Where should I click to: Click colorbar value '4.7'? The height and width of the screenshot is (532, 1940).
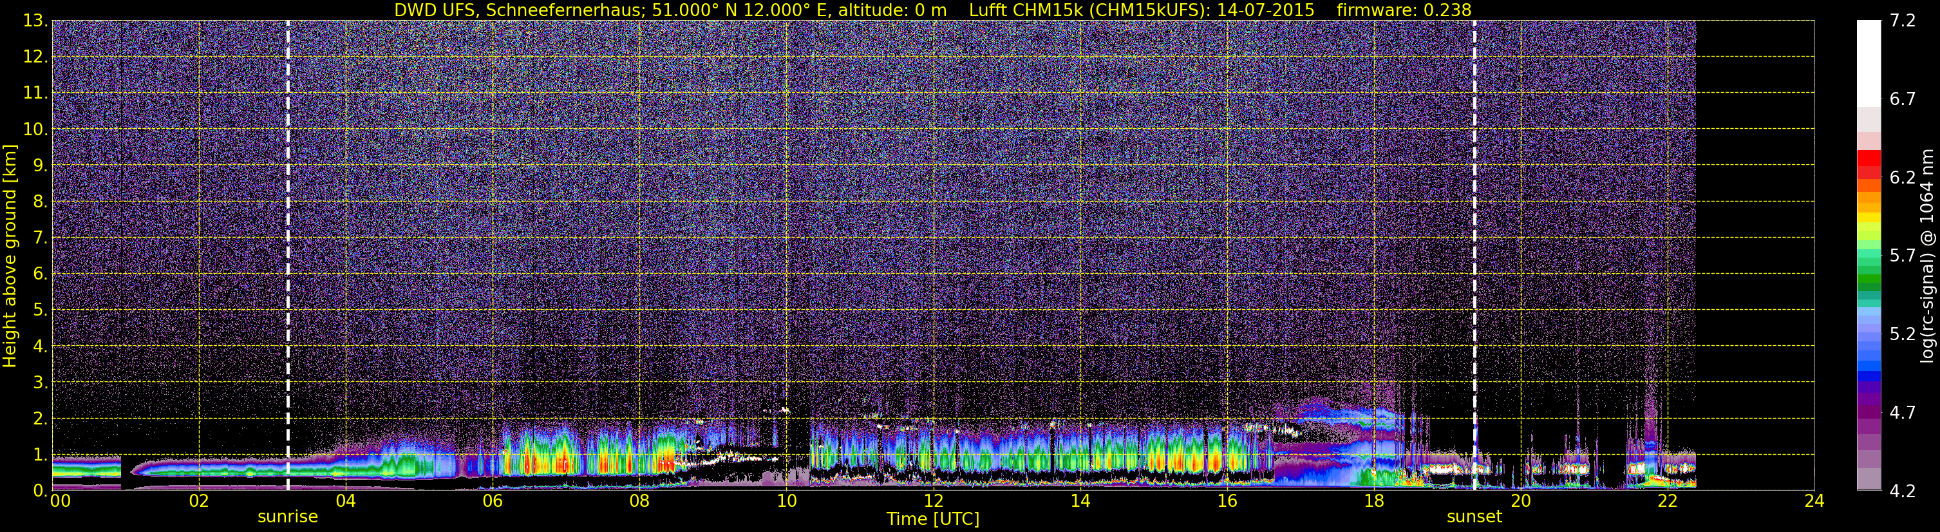(1903, 413)
